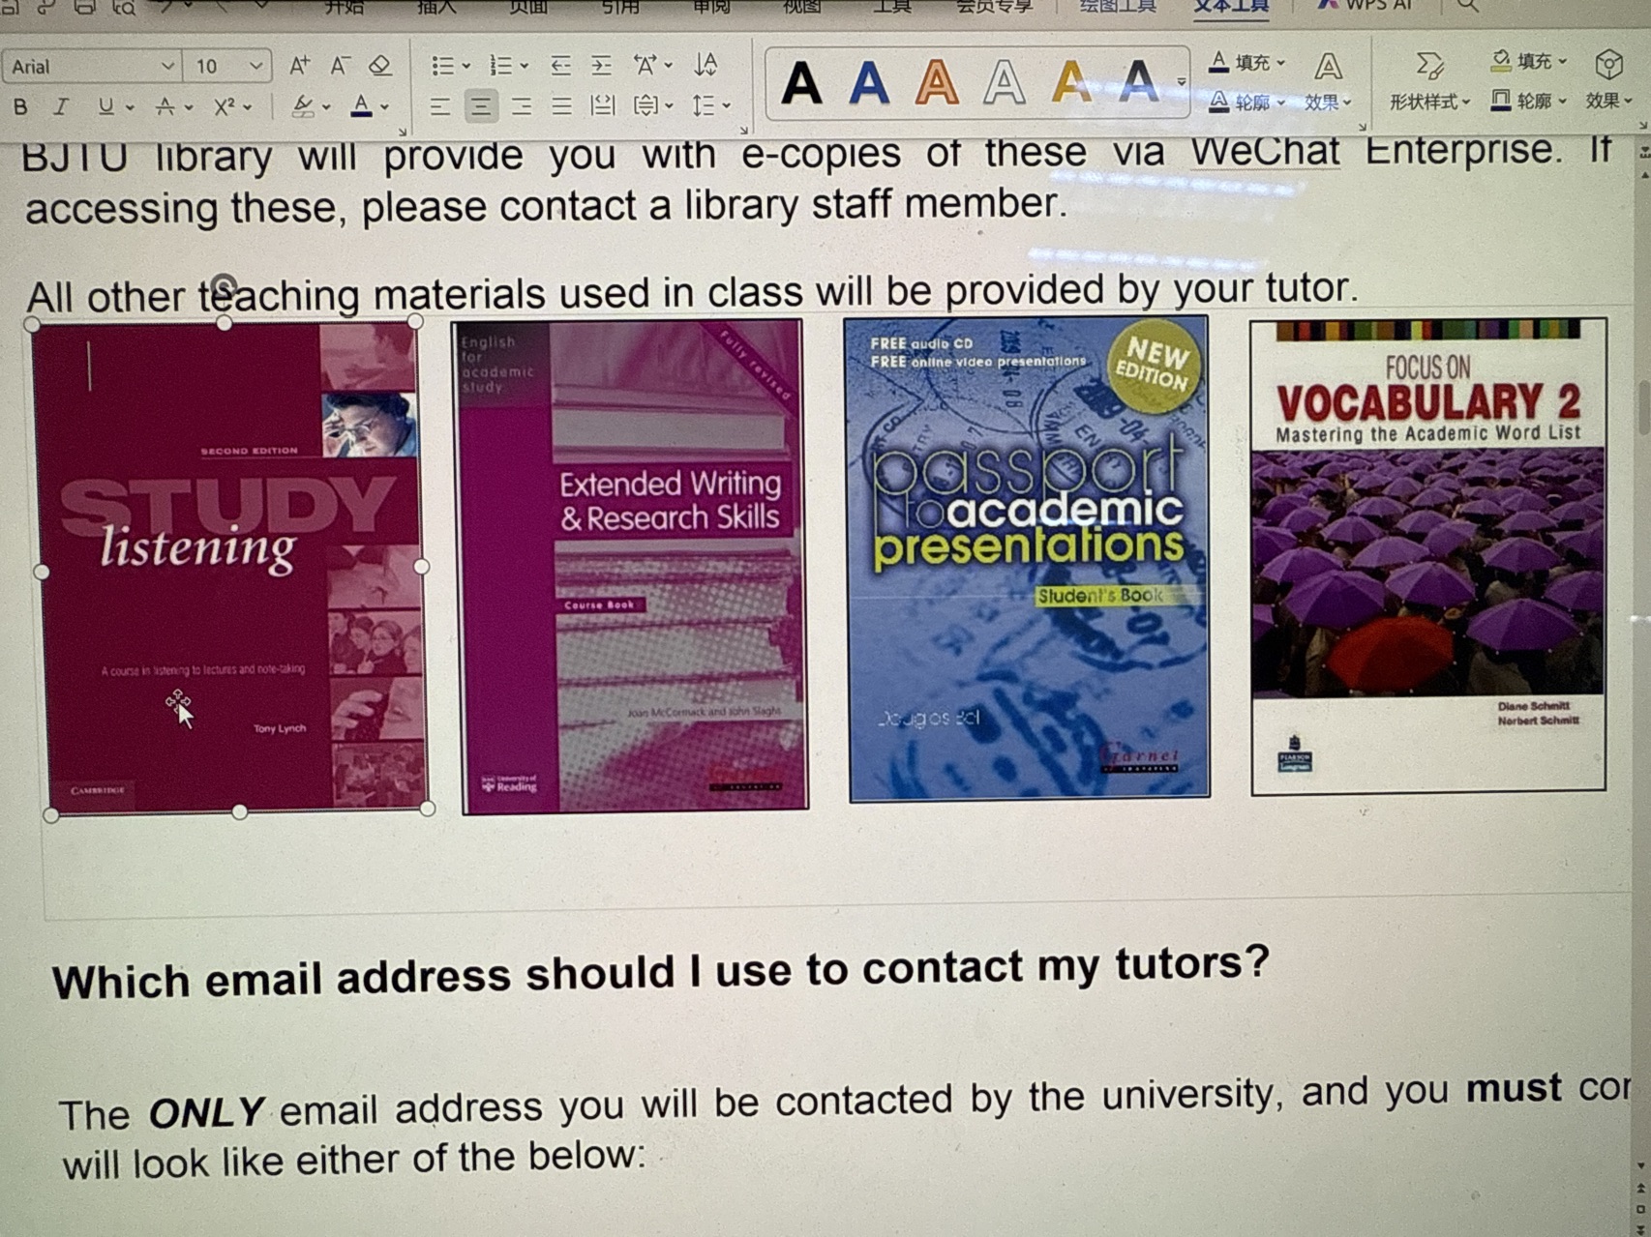This screenshot has width=1651, height=1237.
Task: Open the text 填充 fill option
Action: pos(1247,63)
